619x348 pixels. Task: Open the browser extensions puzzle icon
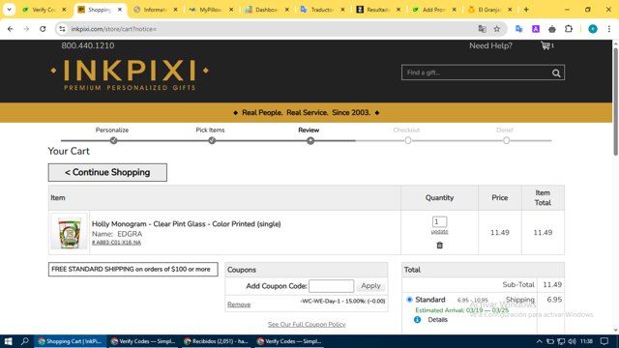pos(569,29)
